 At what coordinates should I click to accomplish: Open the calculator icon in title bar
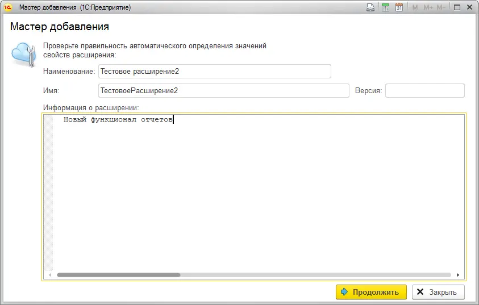click(385, 7)
